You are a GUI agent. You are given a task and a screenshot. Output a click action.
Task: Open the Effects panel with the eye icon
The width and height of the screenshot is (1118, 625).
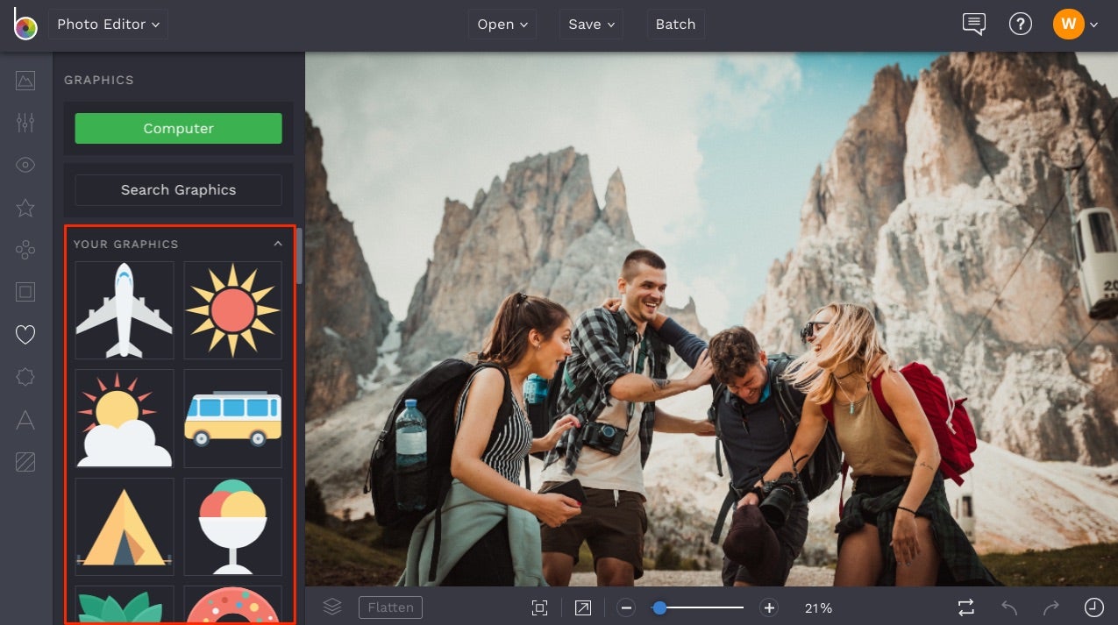coord(25,164)
